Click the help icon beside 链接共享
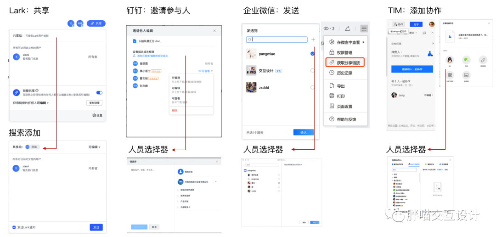 (x=37, y=90)
